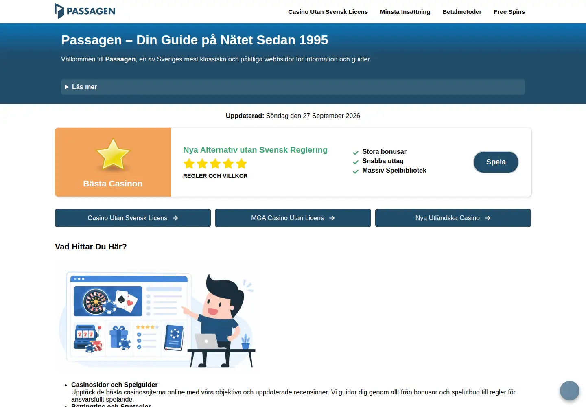Click Casinosidor och Spelguider list title
Screen dimensions: 586x407
point(114,385)
